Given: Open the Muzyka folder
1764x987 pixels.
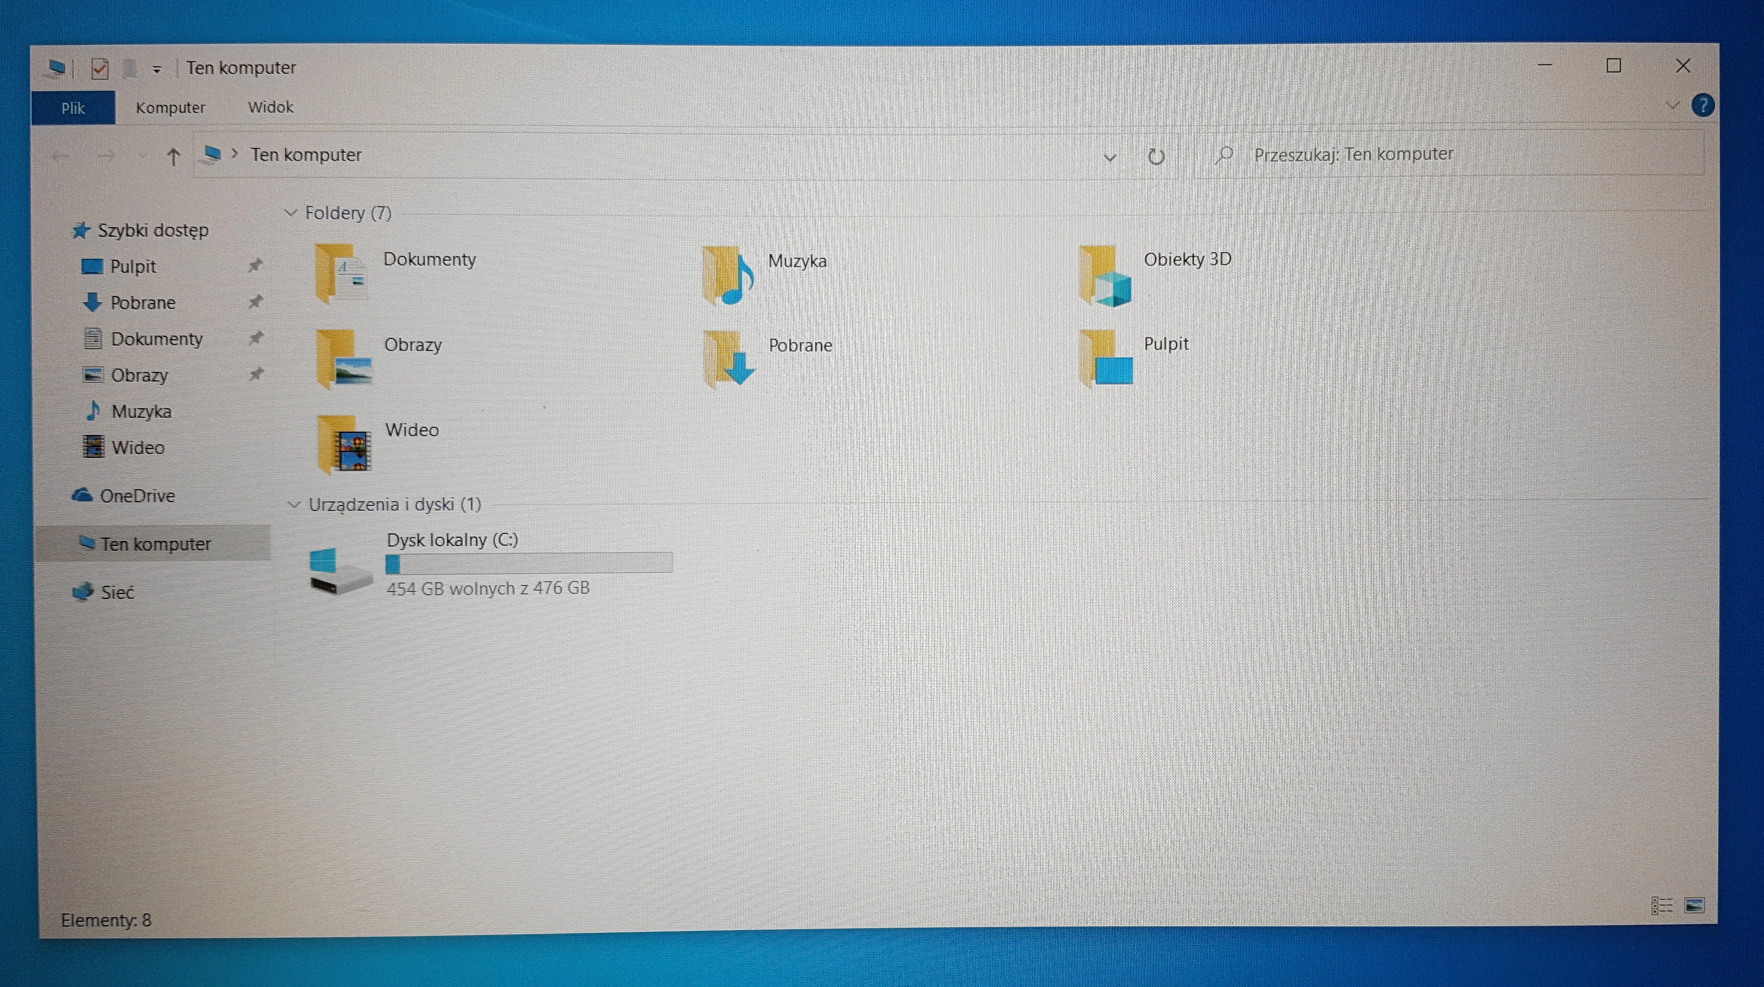Looking at the screenshot, I should click(x=798, y=261).
